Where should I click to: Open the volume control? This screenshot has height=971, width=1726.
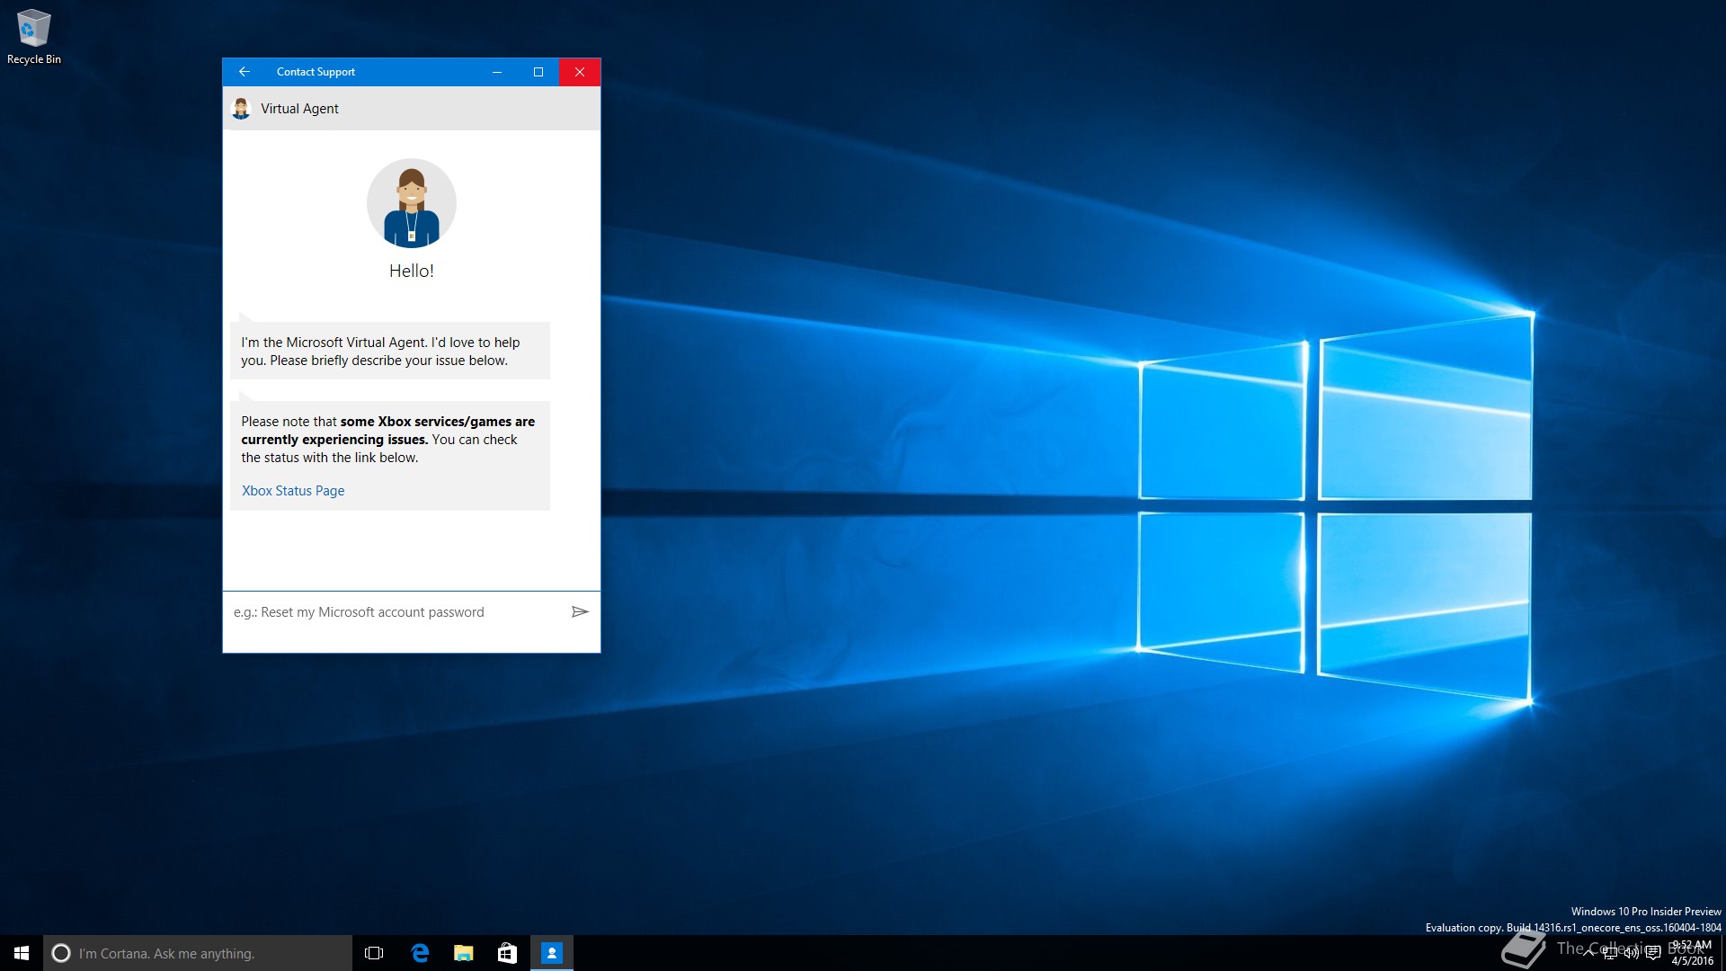(1631, 953)
